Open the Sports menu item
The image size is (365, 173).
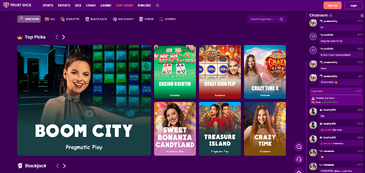(x=48, y=5)
